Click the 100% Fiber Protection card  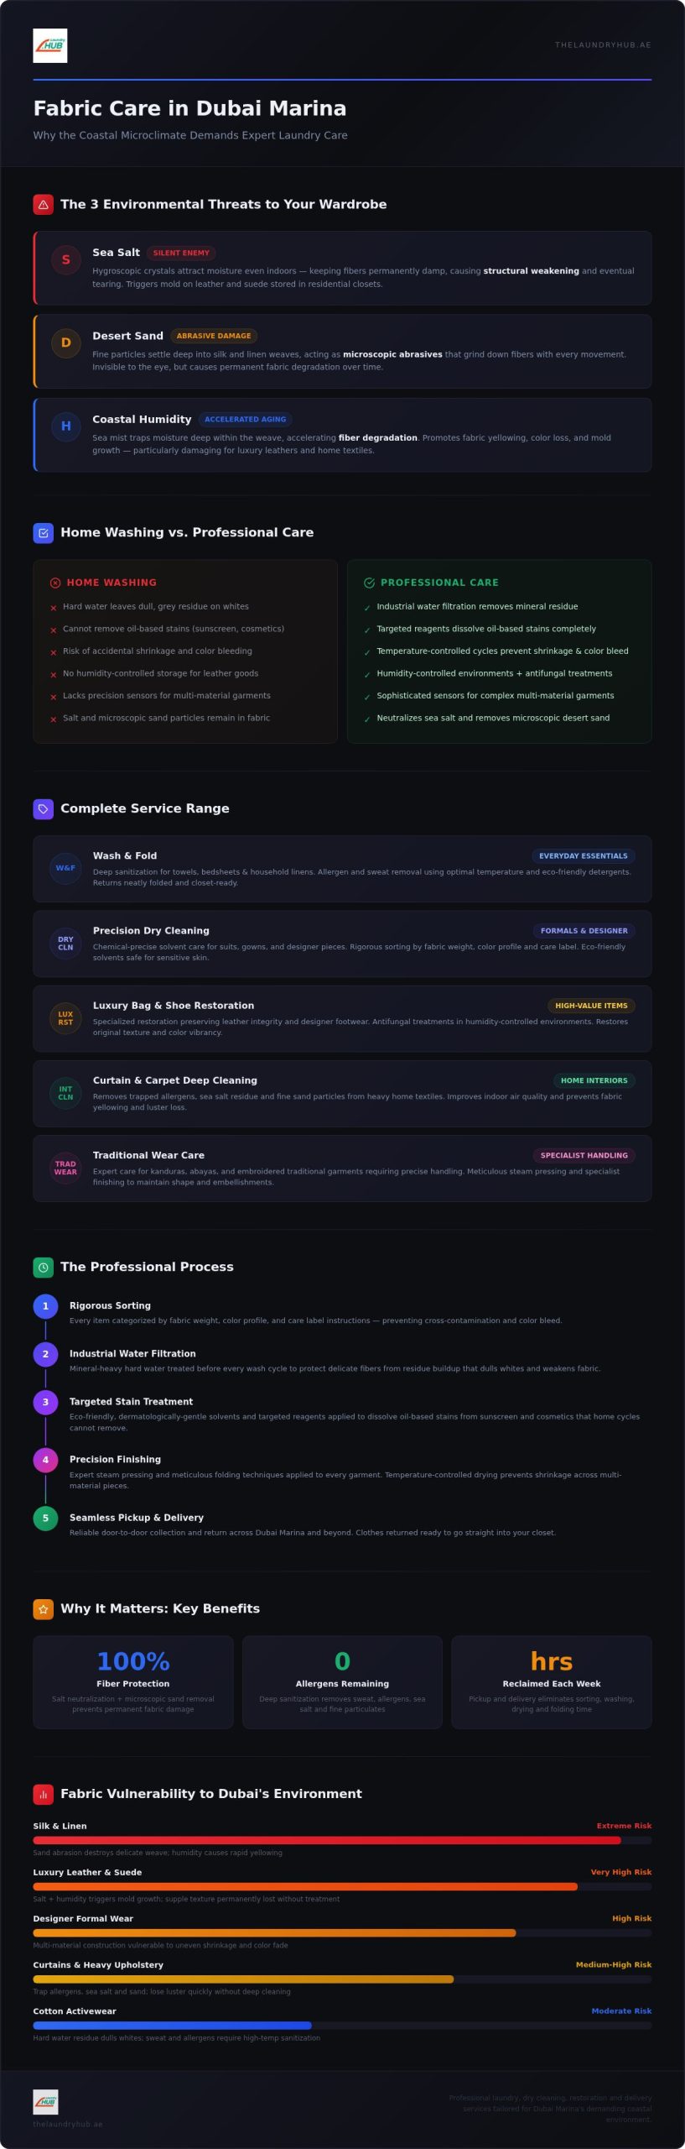tap(133, 1682)
